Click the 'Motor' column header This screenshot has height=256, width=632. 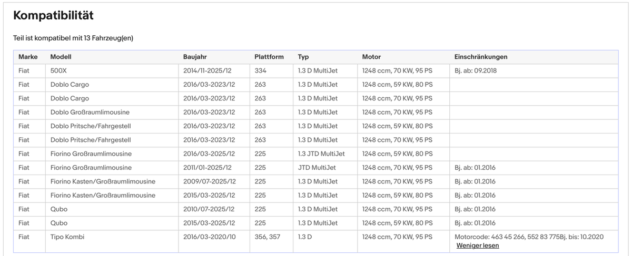371,57
